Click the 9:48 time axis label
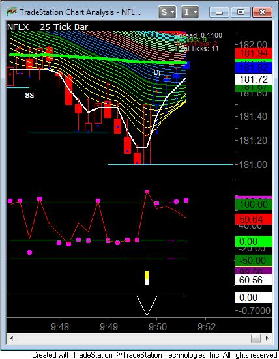 point(60,327)
